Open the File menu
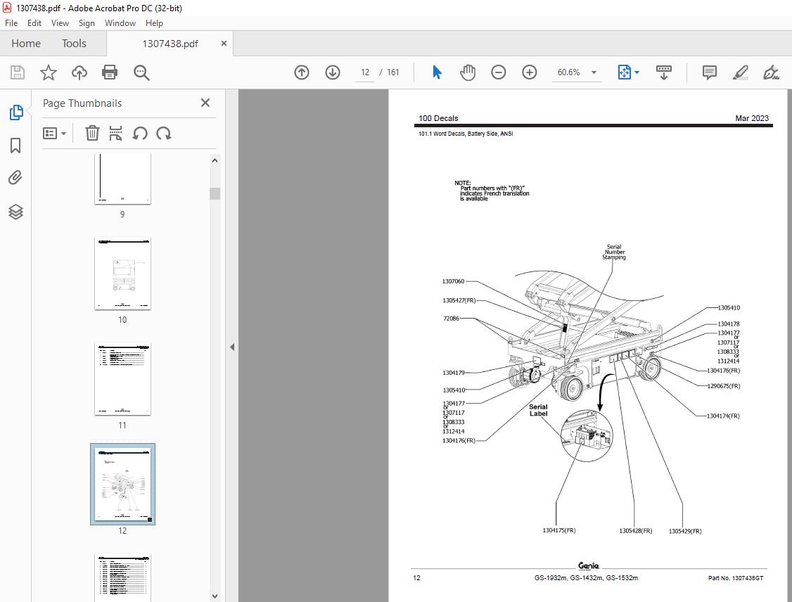 [11, 23]
